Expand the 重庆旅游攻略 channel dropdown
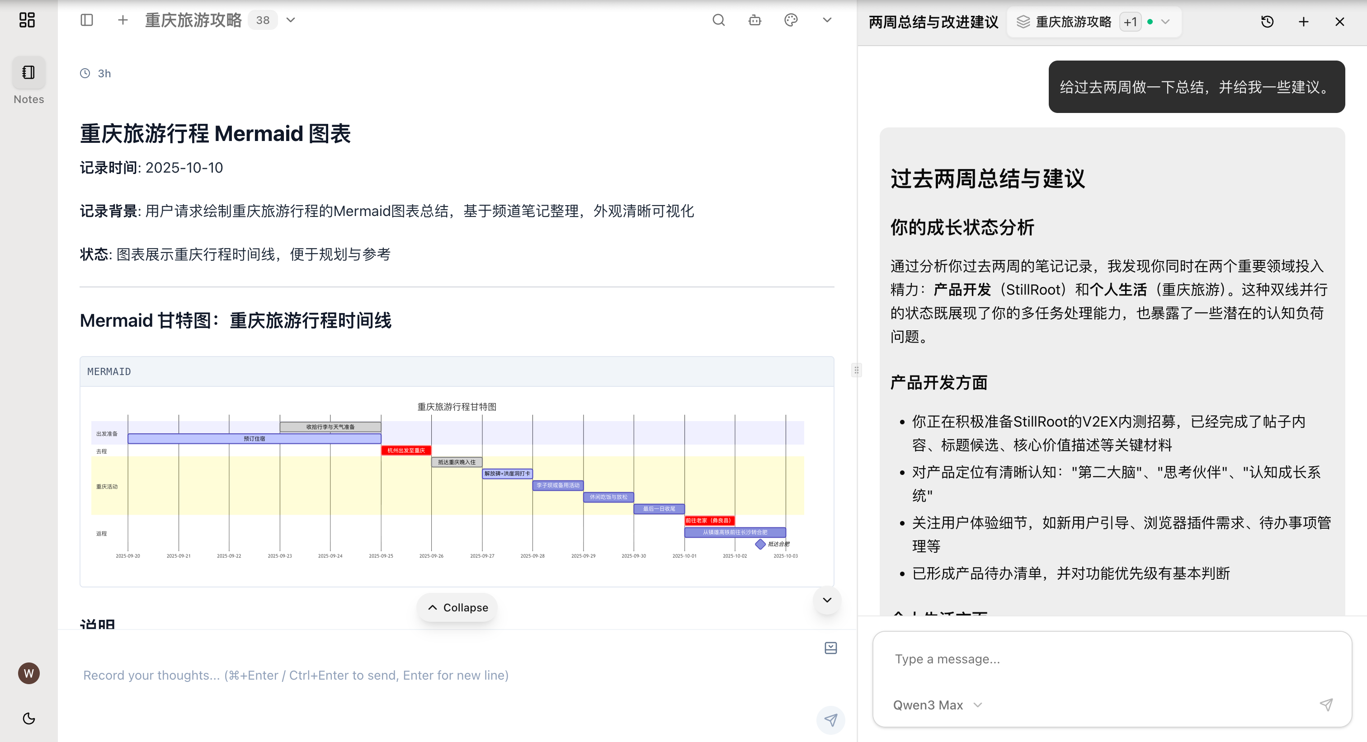 click(291, 20)
